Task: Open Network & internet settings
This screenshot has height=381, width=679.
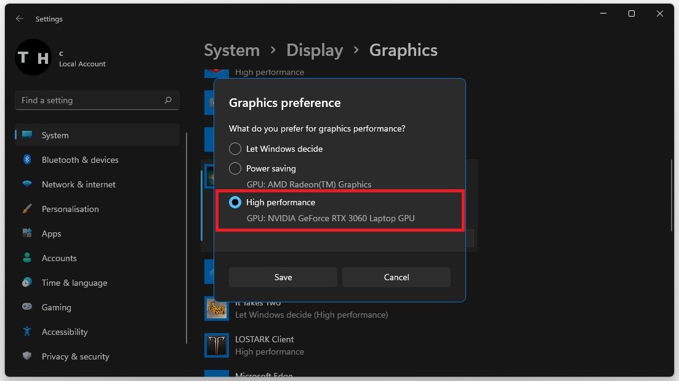Action: click(97, 184)
